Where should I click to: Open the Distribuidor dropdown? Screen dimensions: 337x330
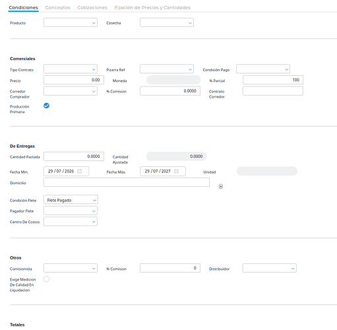click(270, 268)
